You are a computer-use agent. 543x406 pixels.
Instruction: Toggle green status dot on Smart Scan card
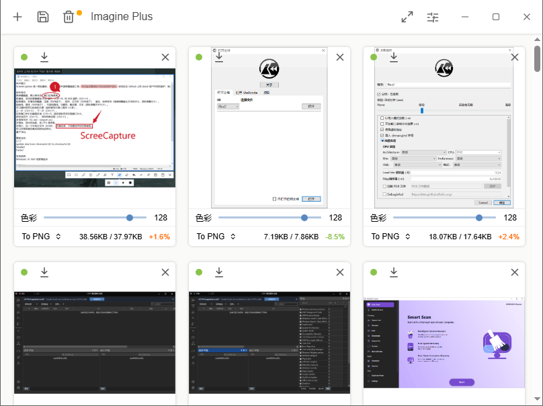pos(374,272)
